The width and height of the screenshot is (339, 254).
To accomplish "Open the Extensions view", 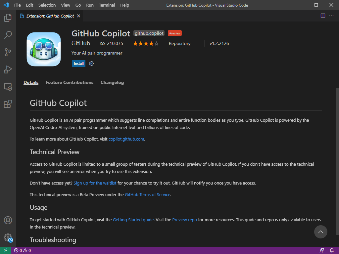I will [x=8, y=104].
